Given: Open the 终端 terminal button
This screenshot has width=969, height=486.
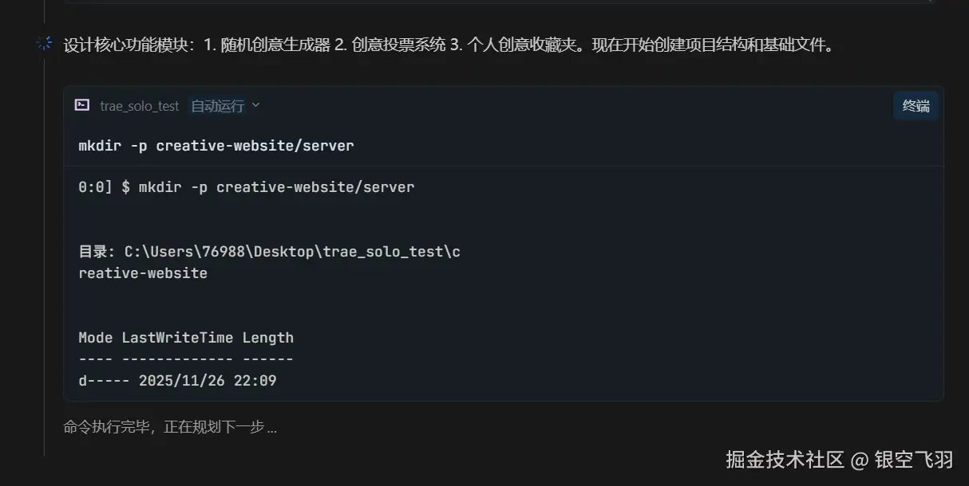Looking at the screenshot, I should (916, 106).
